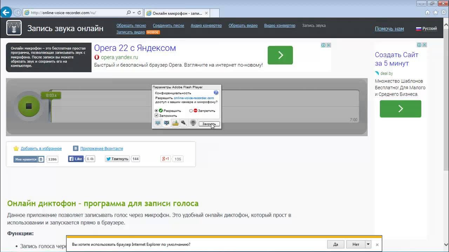Open Обрезать песню menu link
Image resolution: width=449 pixels, height=252 pixels.
(131, 26)
